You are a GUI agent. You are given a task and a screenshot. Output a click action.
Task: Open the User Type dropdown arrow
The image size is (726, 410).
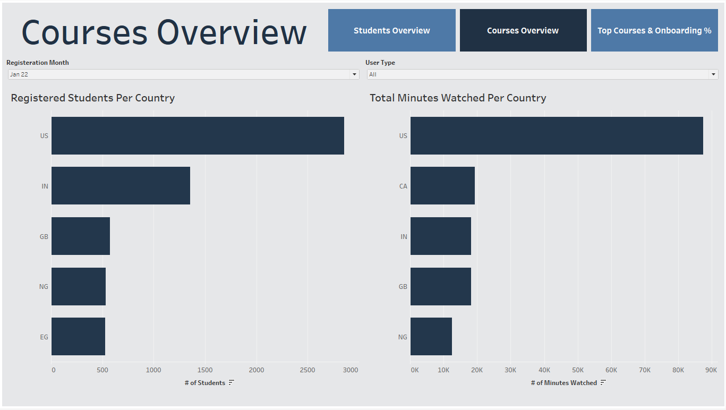(x=712, y=74)
